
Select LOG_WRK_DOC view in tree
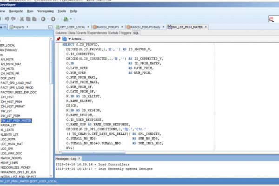coord(11,153)
